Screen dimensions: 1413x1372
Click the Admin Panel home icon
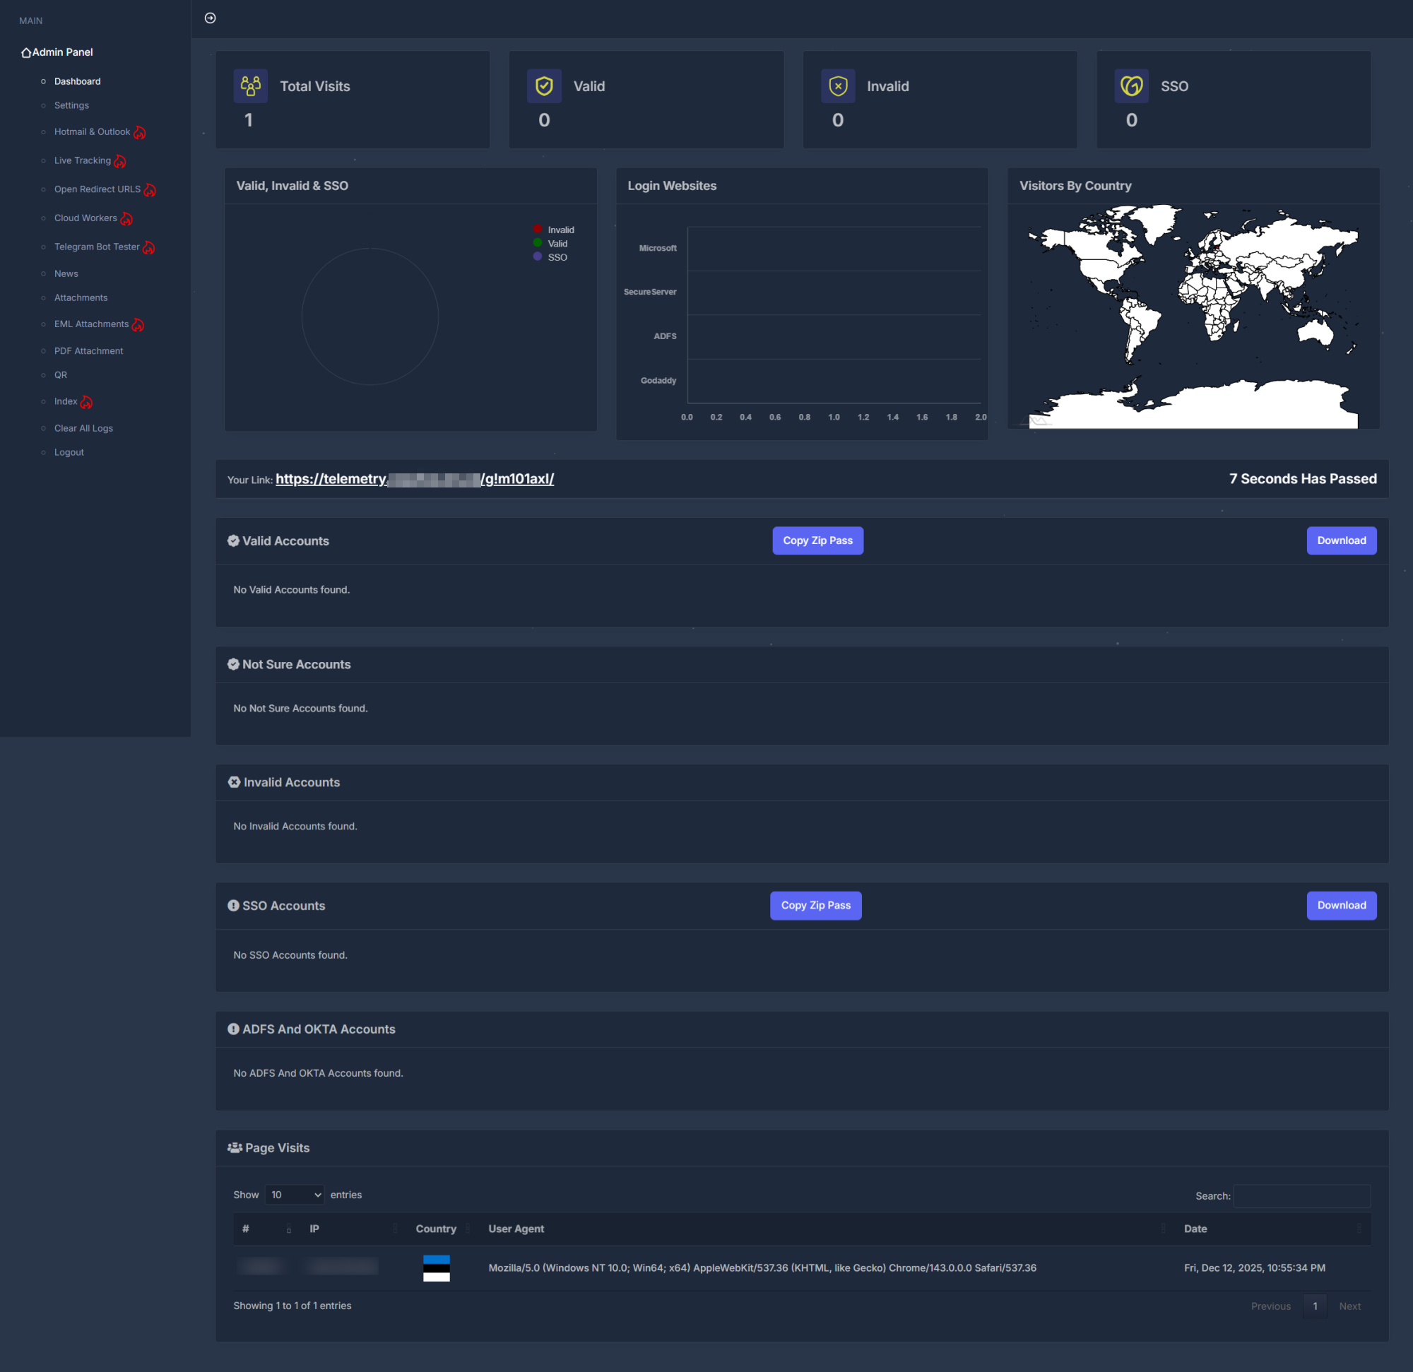[26, 52]
